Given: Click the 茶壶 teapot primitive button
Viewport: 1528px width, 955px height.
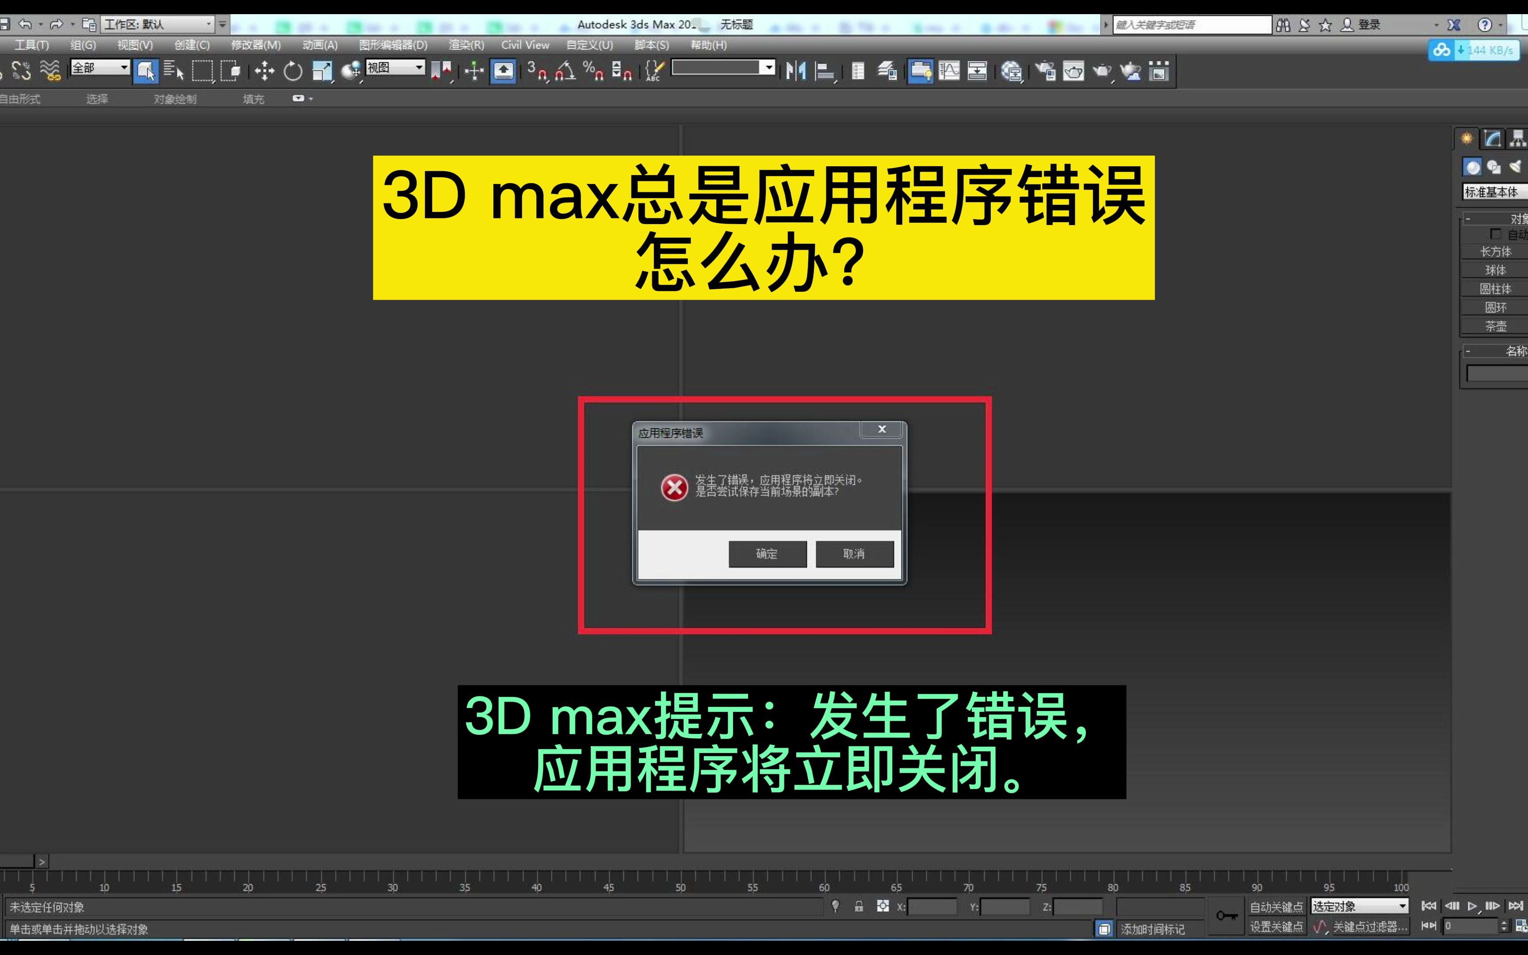Looking at the screenshot, I should (1495, 326).
